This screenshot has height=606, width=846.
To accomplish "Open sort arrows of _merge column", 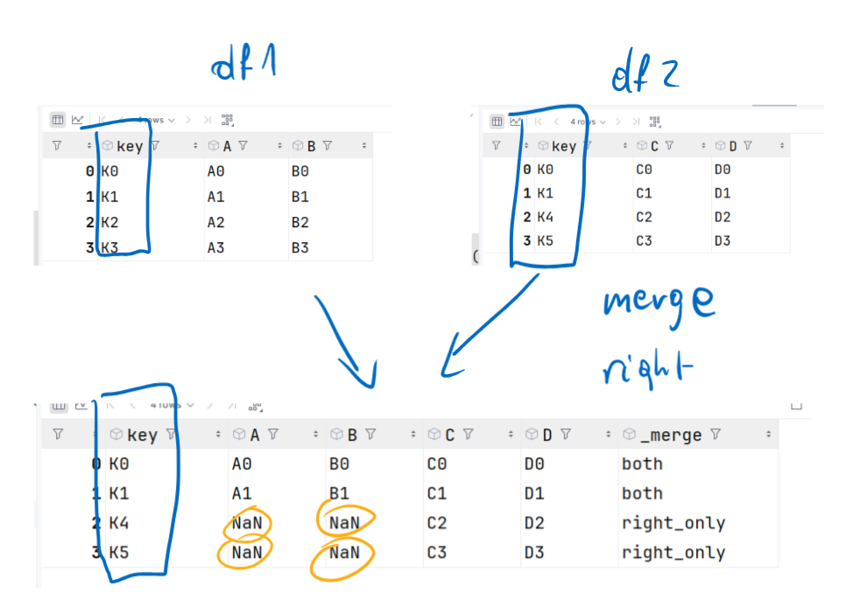I will click(x=768, y=434).
